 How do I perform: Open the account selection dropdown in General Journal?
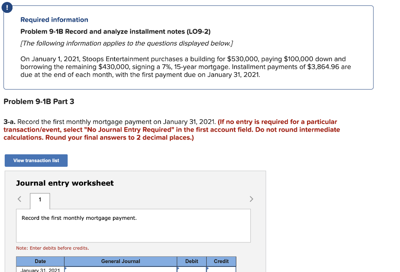point(121,270)
